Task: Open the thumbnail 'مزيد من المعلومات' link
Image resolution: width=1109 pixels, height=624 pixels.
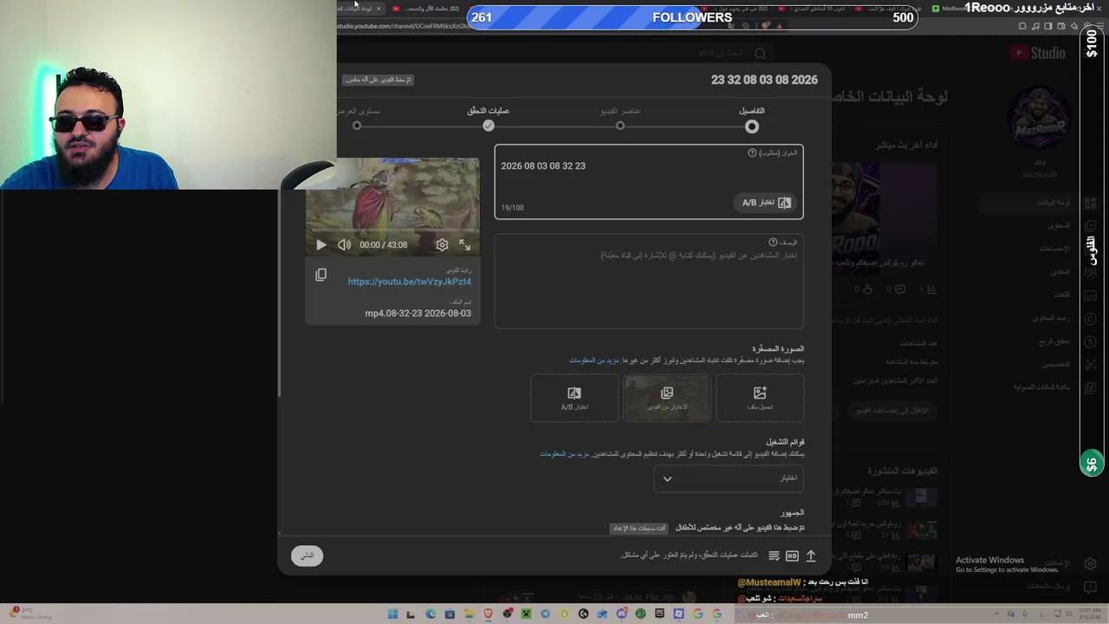Action: tap(594, 361)
